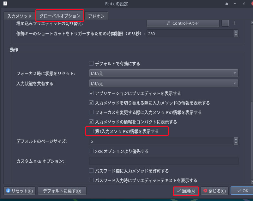Click the リセット(R) button
This screenshot has height=201, width=253.
click(x=20, y=191)
